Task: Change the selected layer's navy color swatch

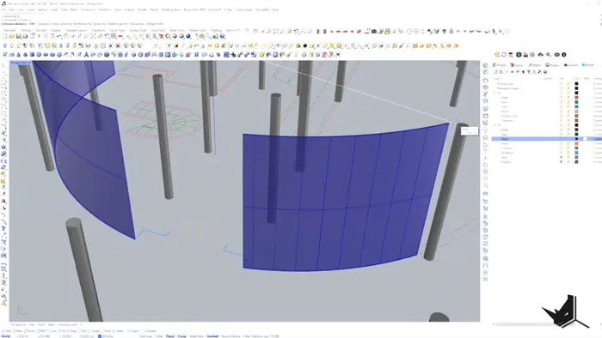Action: coord(576,139)
